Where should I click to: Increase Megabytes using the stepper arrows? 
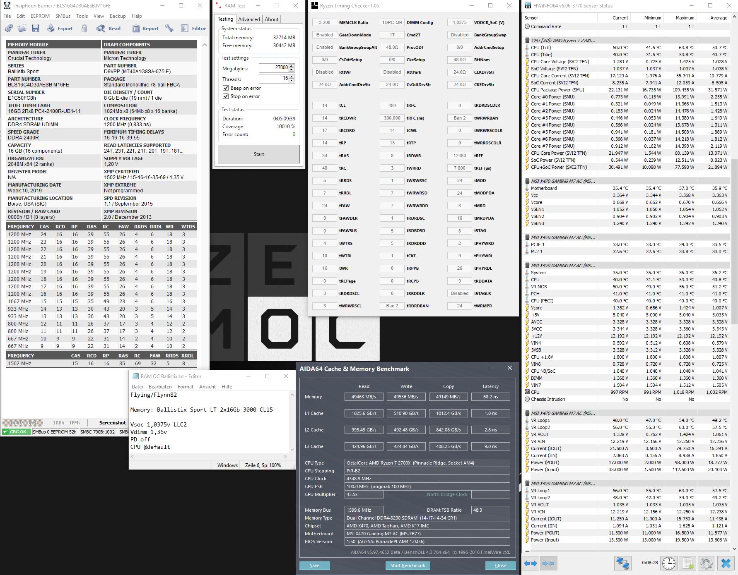[x=292, y=65]
